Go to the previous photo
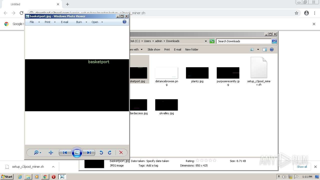 pyautogui.click(x=65, y=152)
